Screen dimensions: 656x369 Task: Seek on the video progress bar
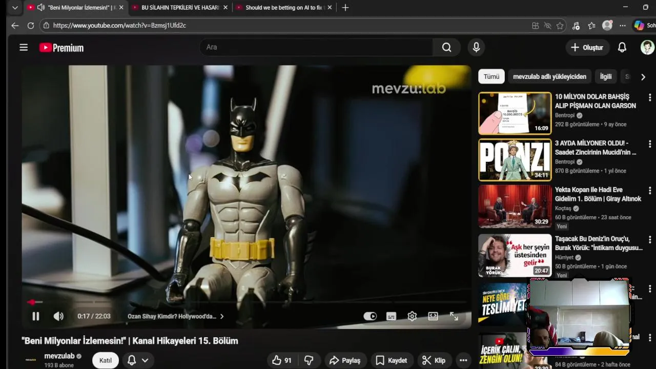(x=247, y=302)
